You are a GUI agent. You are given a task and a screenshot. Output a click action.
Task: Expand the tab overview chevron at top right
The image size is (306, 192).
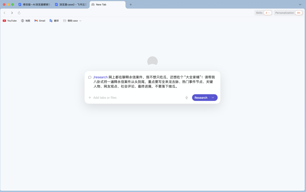[300, 5]
